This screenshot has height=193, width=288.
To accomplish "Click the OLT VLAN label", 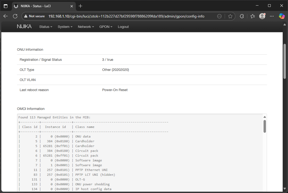I will click(28, 80).
